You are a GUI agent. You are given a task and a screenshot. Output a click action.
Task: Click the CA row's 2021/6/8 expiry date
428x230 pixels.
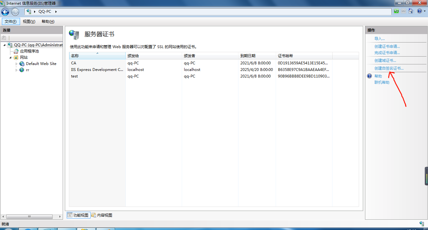[255, 63]
